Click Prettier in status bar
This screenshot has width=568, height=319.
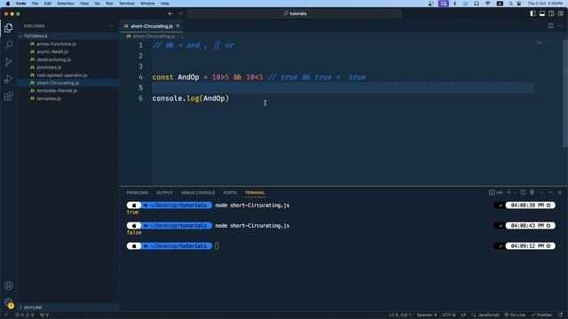pyautogui.click(x=541, y=315)
